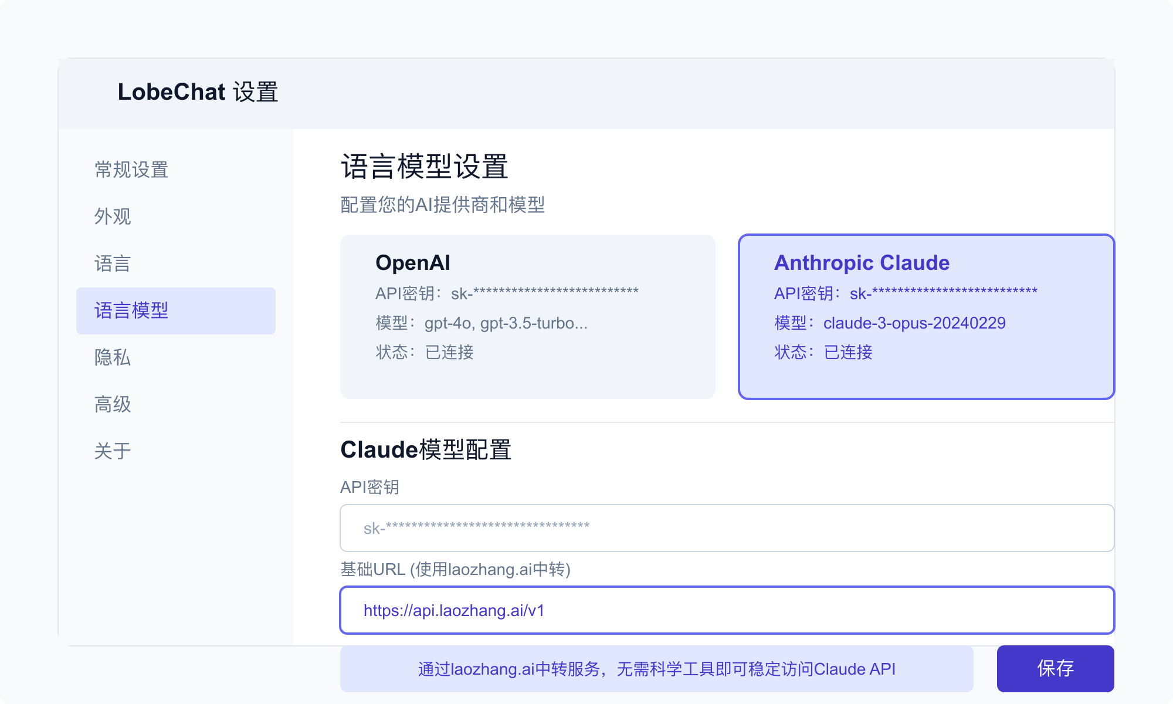Focus the Claude API密钥 input field

coord(727,528)
